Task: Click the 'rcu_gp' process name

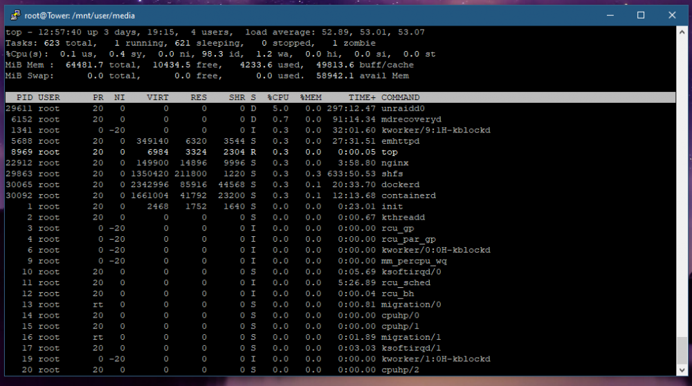Action: pos(398,229)
